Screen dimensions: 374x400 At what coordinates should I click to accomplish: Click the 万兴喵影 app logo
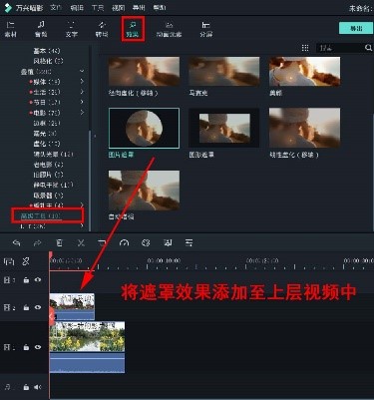(8, 8)
